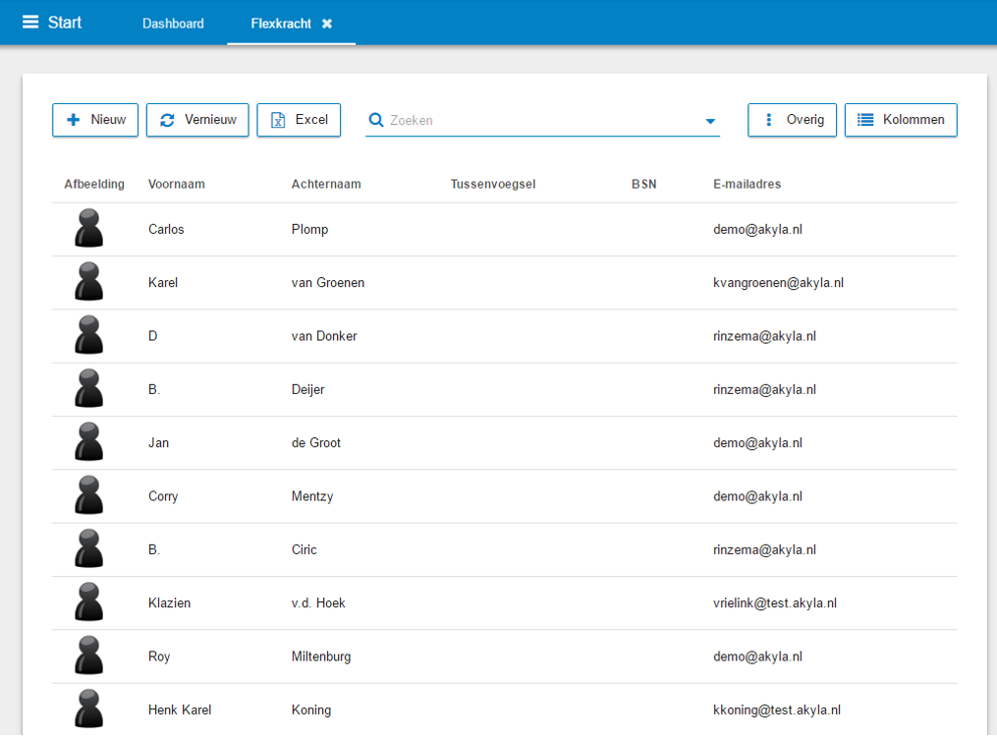Select the first name Roy
This screenshot has width=997, height=741.
[159, 657]
